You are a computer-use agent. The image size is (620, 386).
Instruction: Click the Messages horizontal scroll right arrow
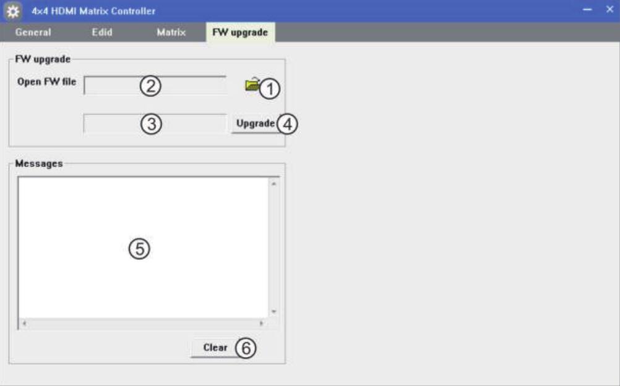tap(261, 324)
